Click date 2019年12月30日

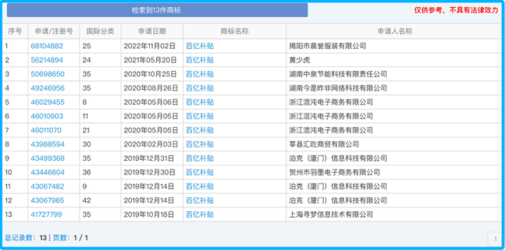click(x=150, y=172)
